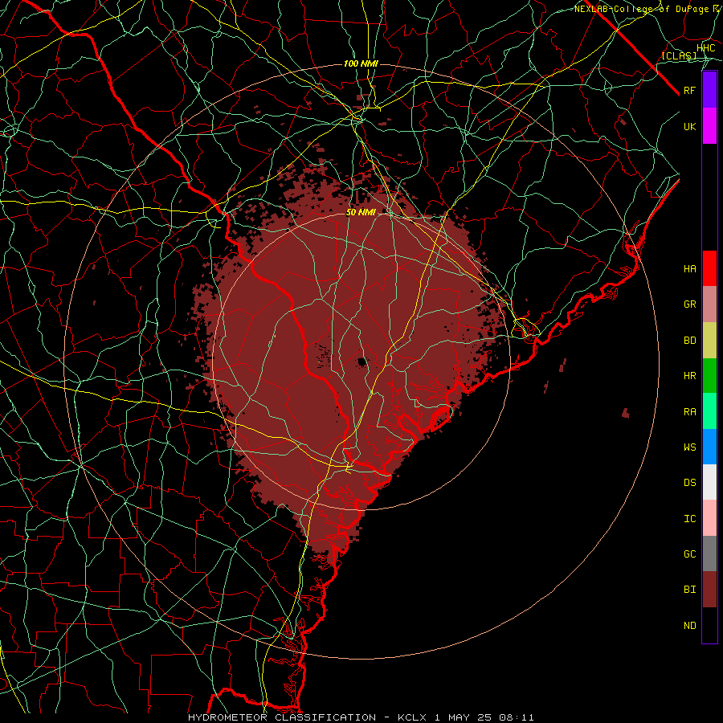Click the GC gray legend swatch
The image size is (723, 723).
[709, 553]
